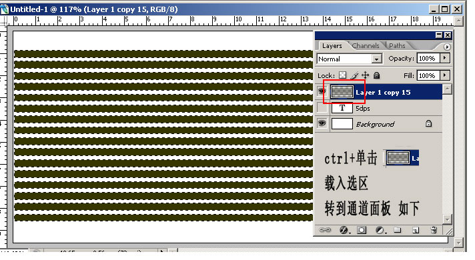This screenshot has width=475, height=260.
Task: Toggle lock all padlock icon
Action: tap(376, 75)
